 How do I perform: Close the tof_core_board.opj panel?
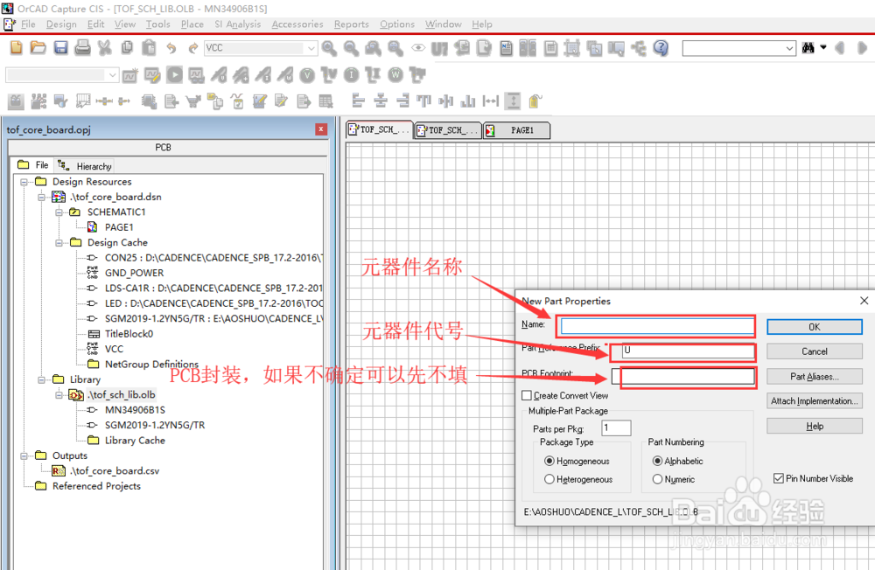point(321,129)
